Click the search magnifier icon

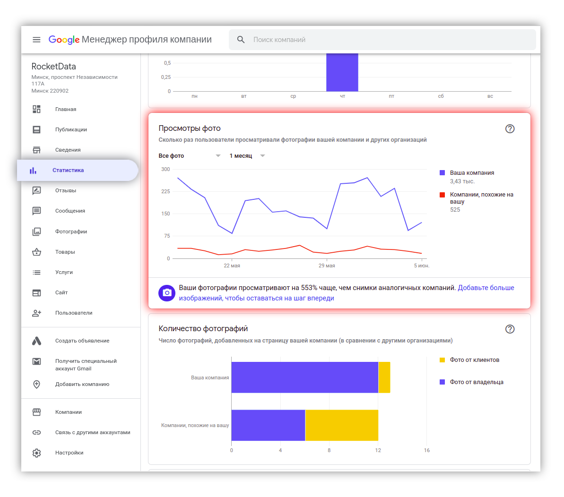coord(241,40)
